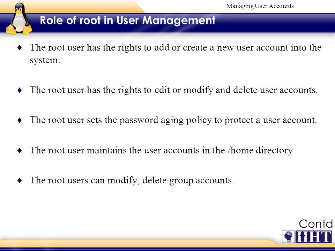
Task: Select the bullet about adding a new user account
Action: point(176,54)
